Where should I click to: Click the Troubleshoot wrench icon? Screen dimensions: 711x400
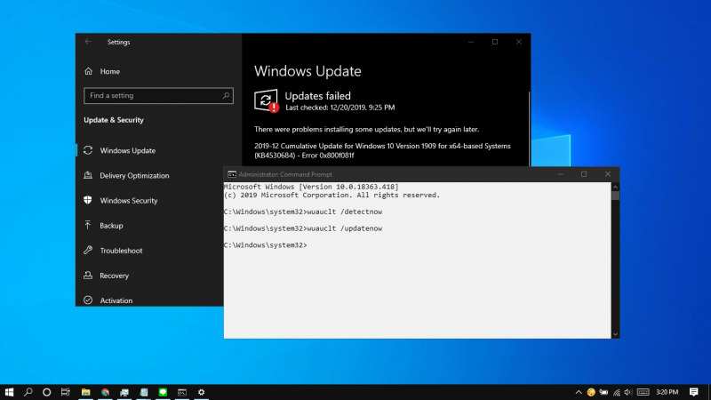[x=88, y=250]
